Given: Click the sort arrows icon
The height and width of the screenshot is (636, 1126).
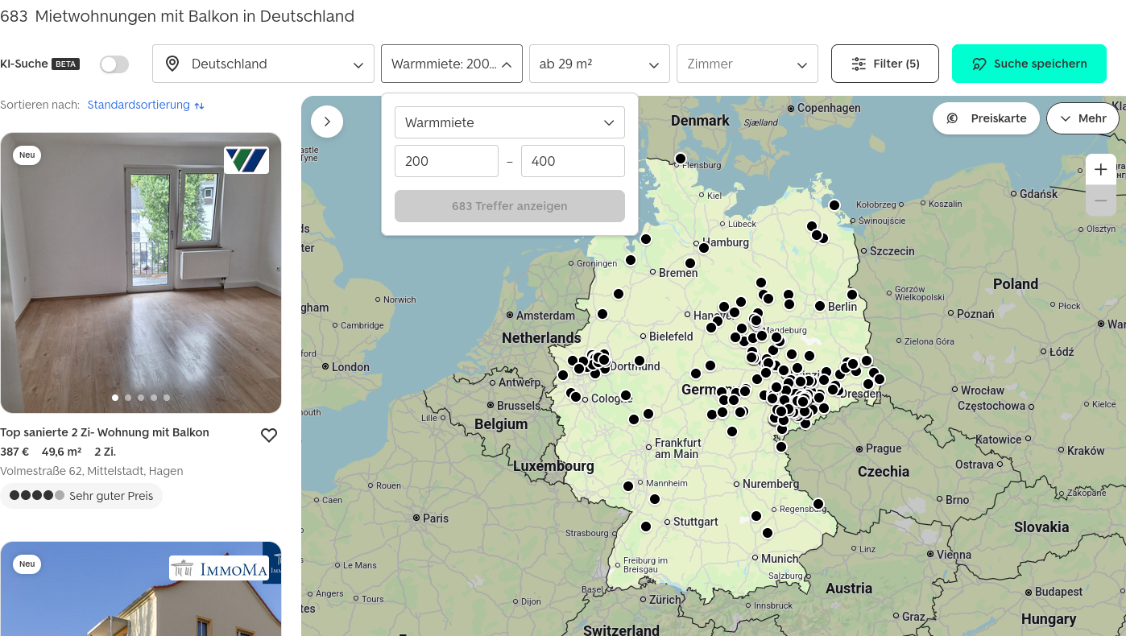Looking at the screenshot, I should pyautogui.click(x=199, y=105).
